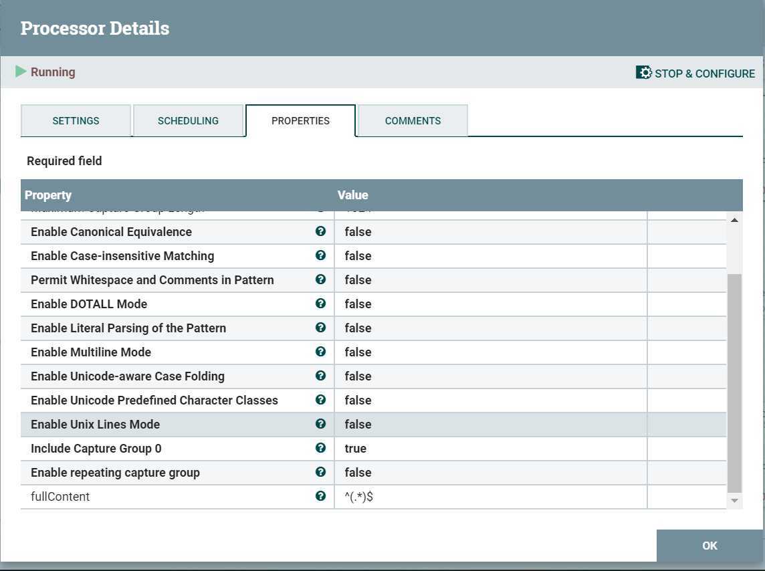Screen dimensions: 765x571
Task: Select Enable Unicode-aware Case Folding property name
Action: coord(127,376)
